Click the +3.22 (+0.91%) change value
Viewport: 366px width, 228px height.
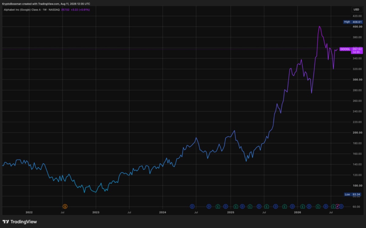coord(80,9)
